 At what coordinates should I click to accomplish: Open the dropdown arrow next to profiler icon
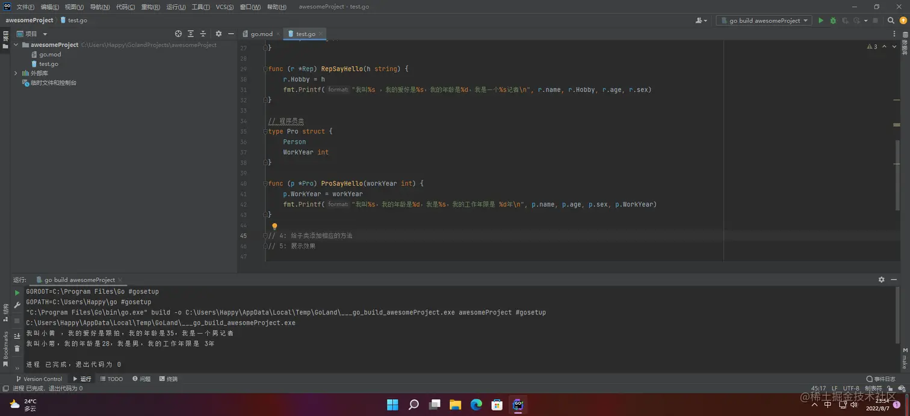[x=865, y=20]
